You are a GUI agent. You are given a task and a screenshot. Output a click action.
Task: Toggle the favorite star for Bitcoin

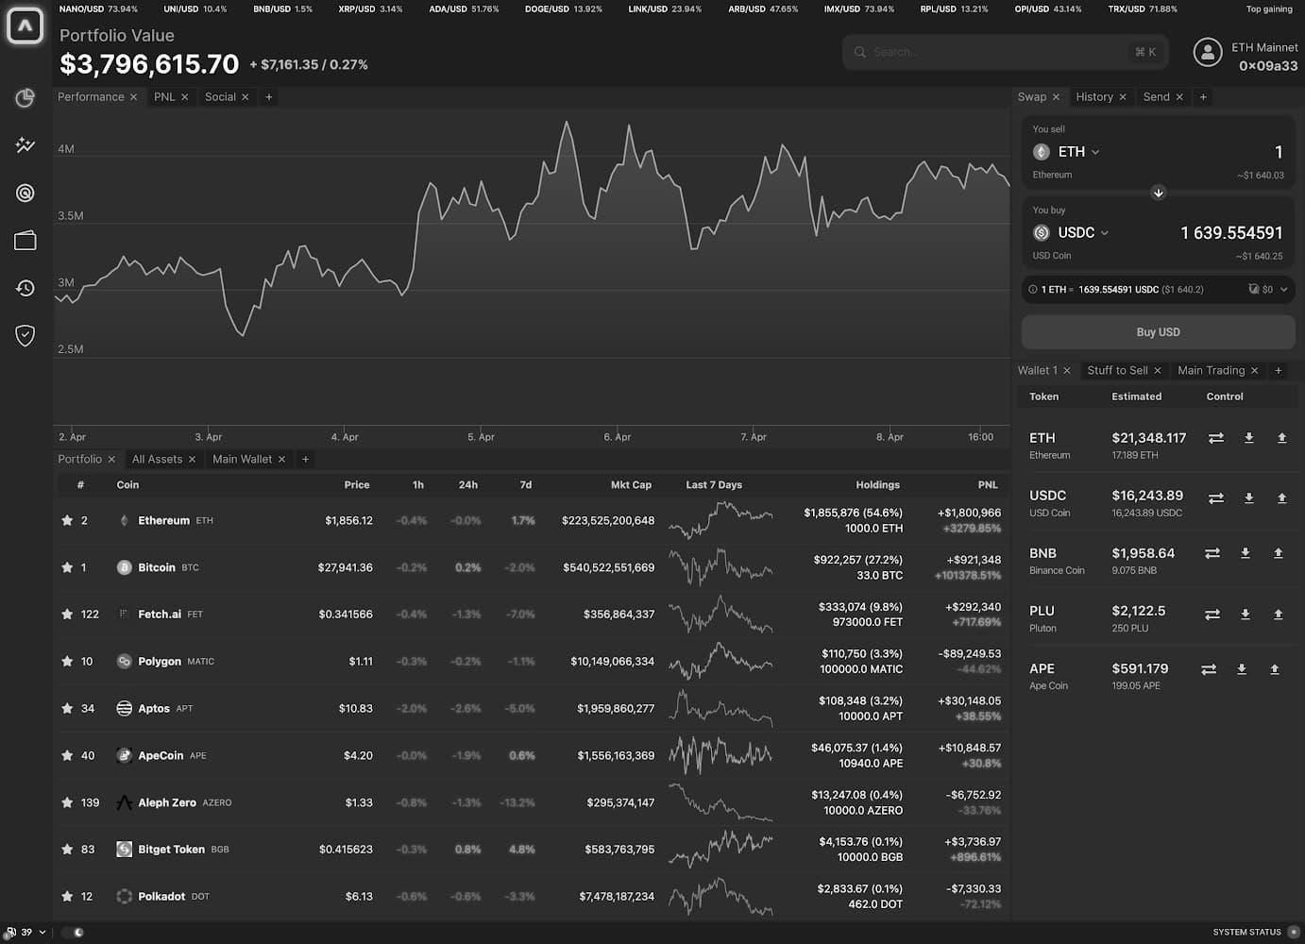point(67,567)
